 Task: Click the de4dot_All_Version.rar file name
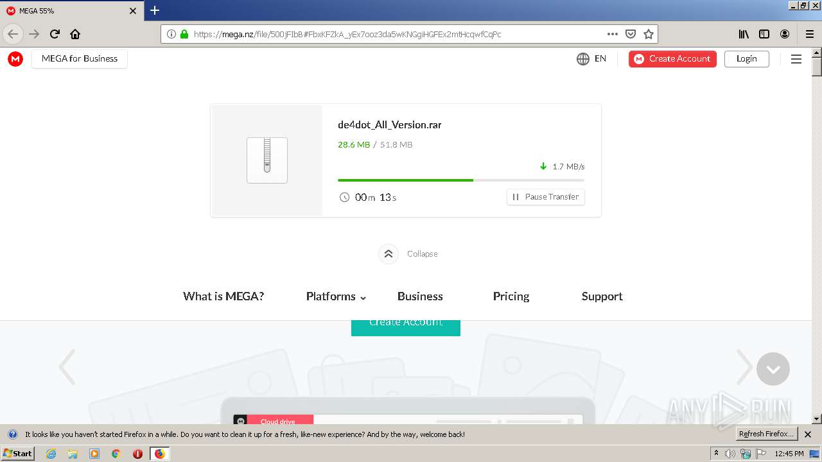[x=390, y=125]
